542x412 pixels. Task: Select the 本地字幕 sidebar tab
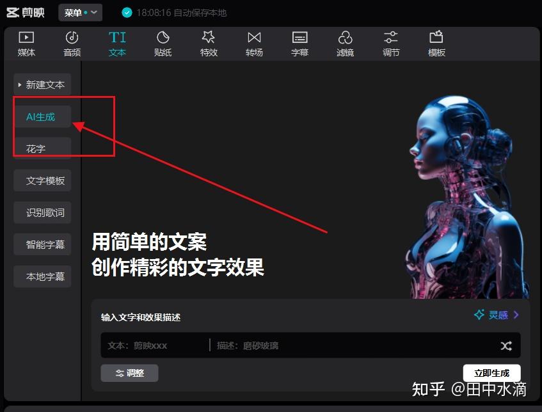click(42, 276)
